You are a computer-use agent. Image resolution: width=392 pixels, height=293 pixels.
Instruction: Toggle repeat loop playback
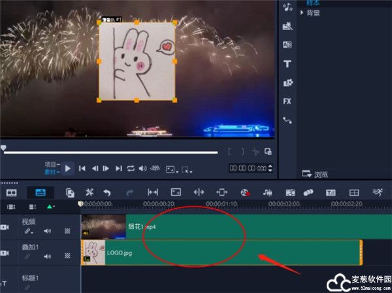pyautogui.click(x=131, y=168)
